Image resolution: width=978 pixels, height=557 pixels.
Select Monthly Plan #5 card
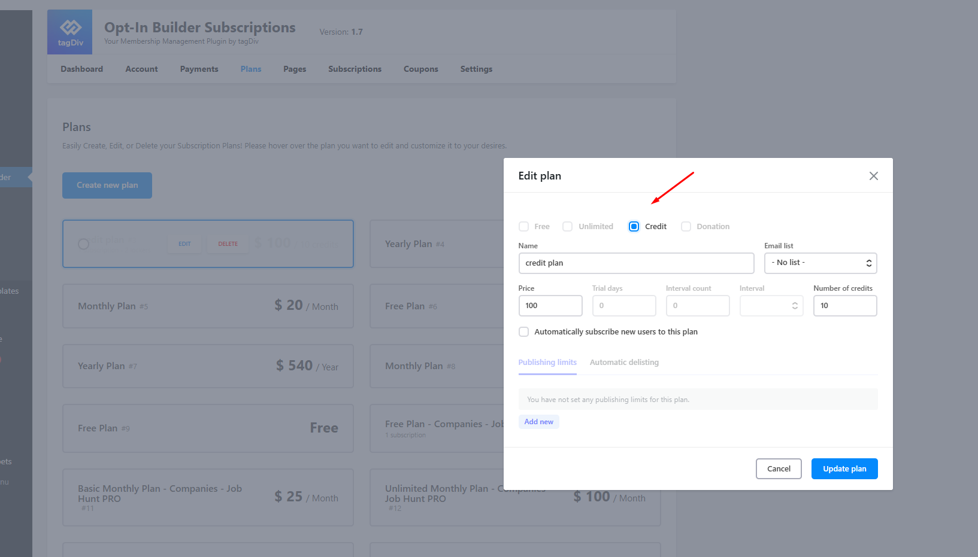208,306
